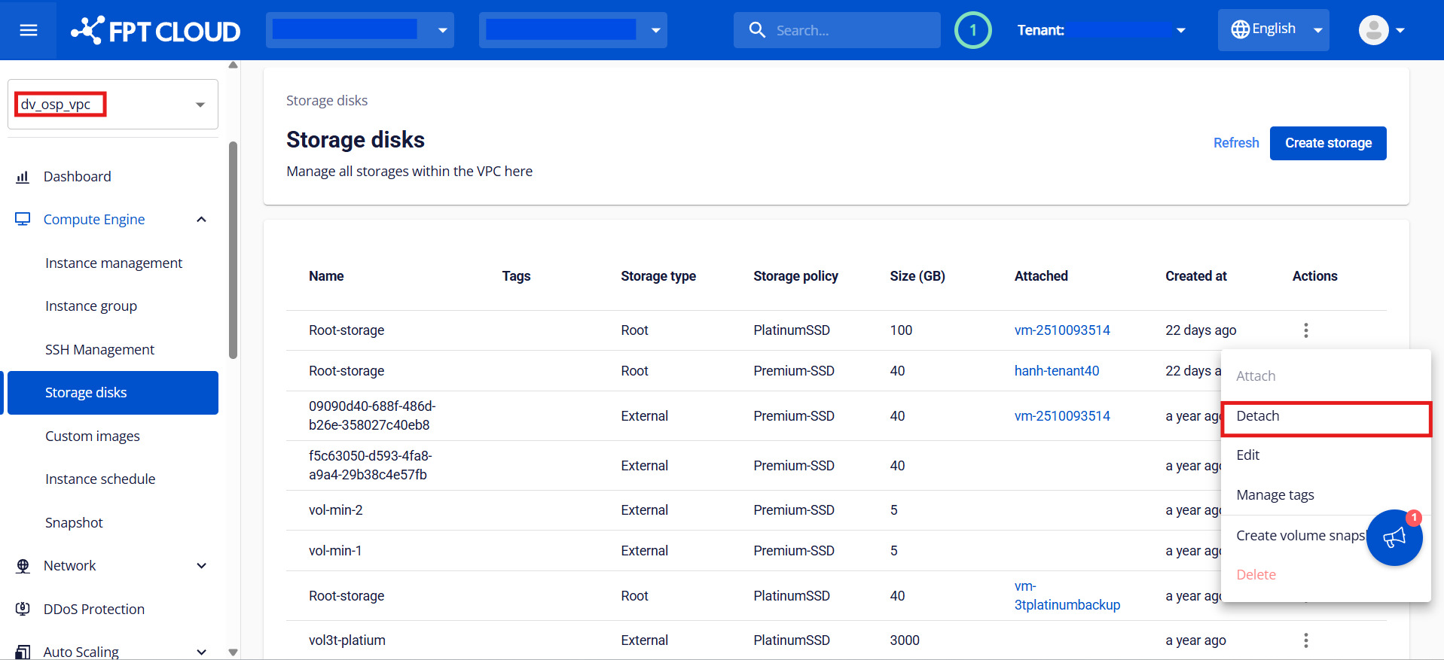Click the Create storage button

tap(1327, 143)
